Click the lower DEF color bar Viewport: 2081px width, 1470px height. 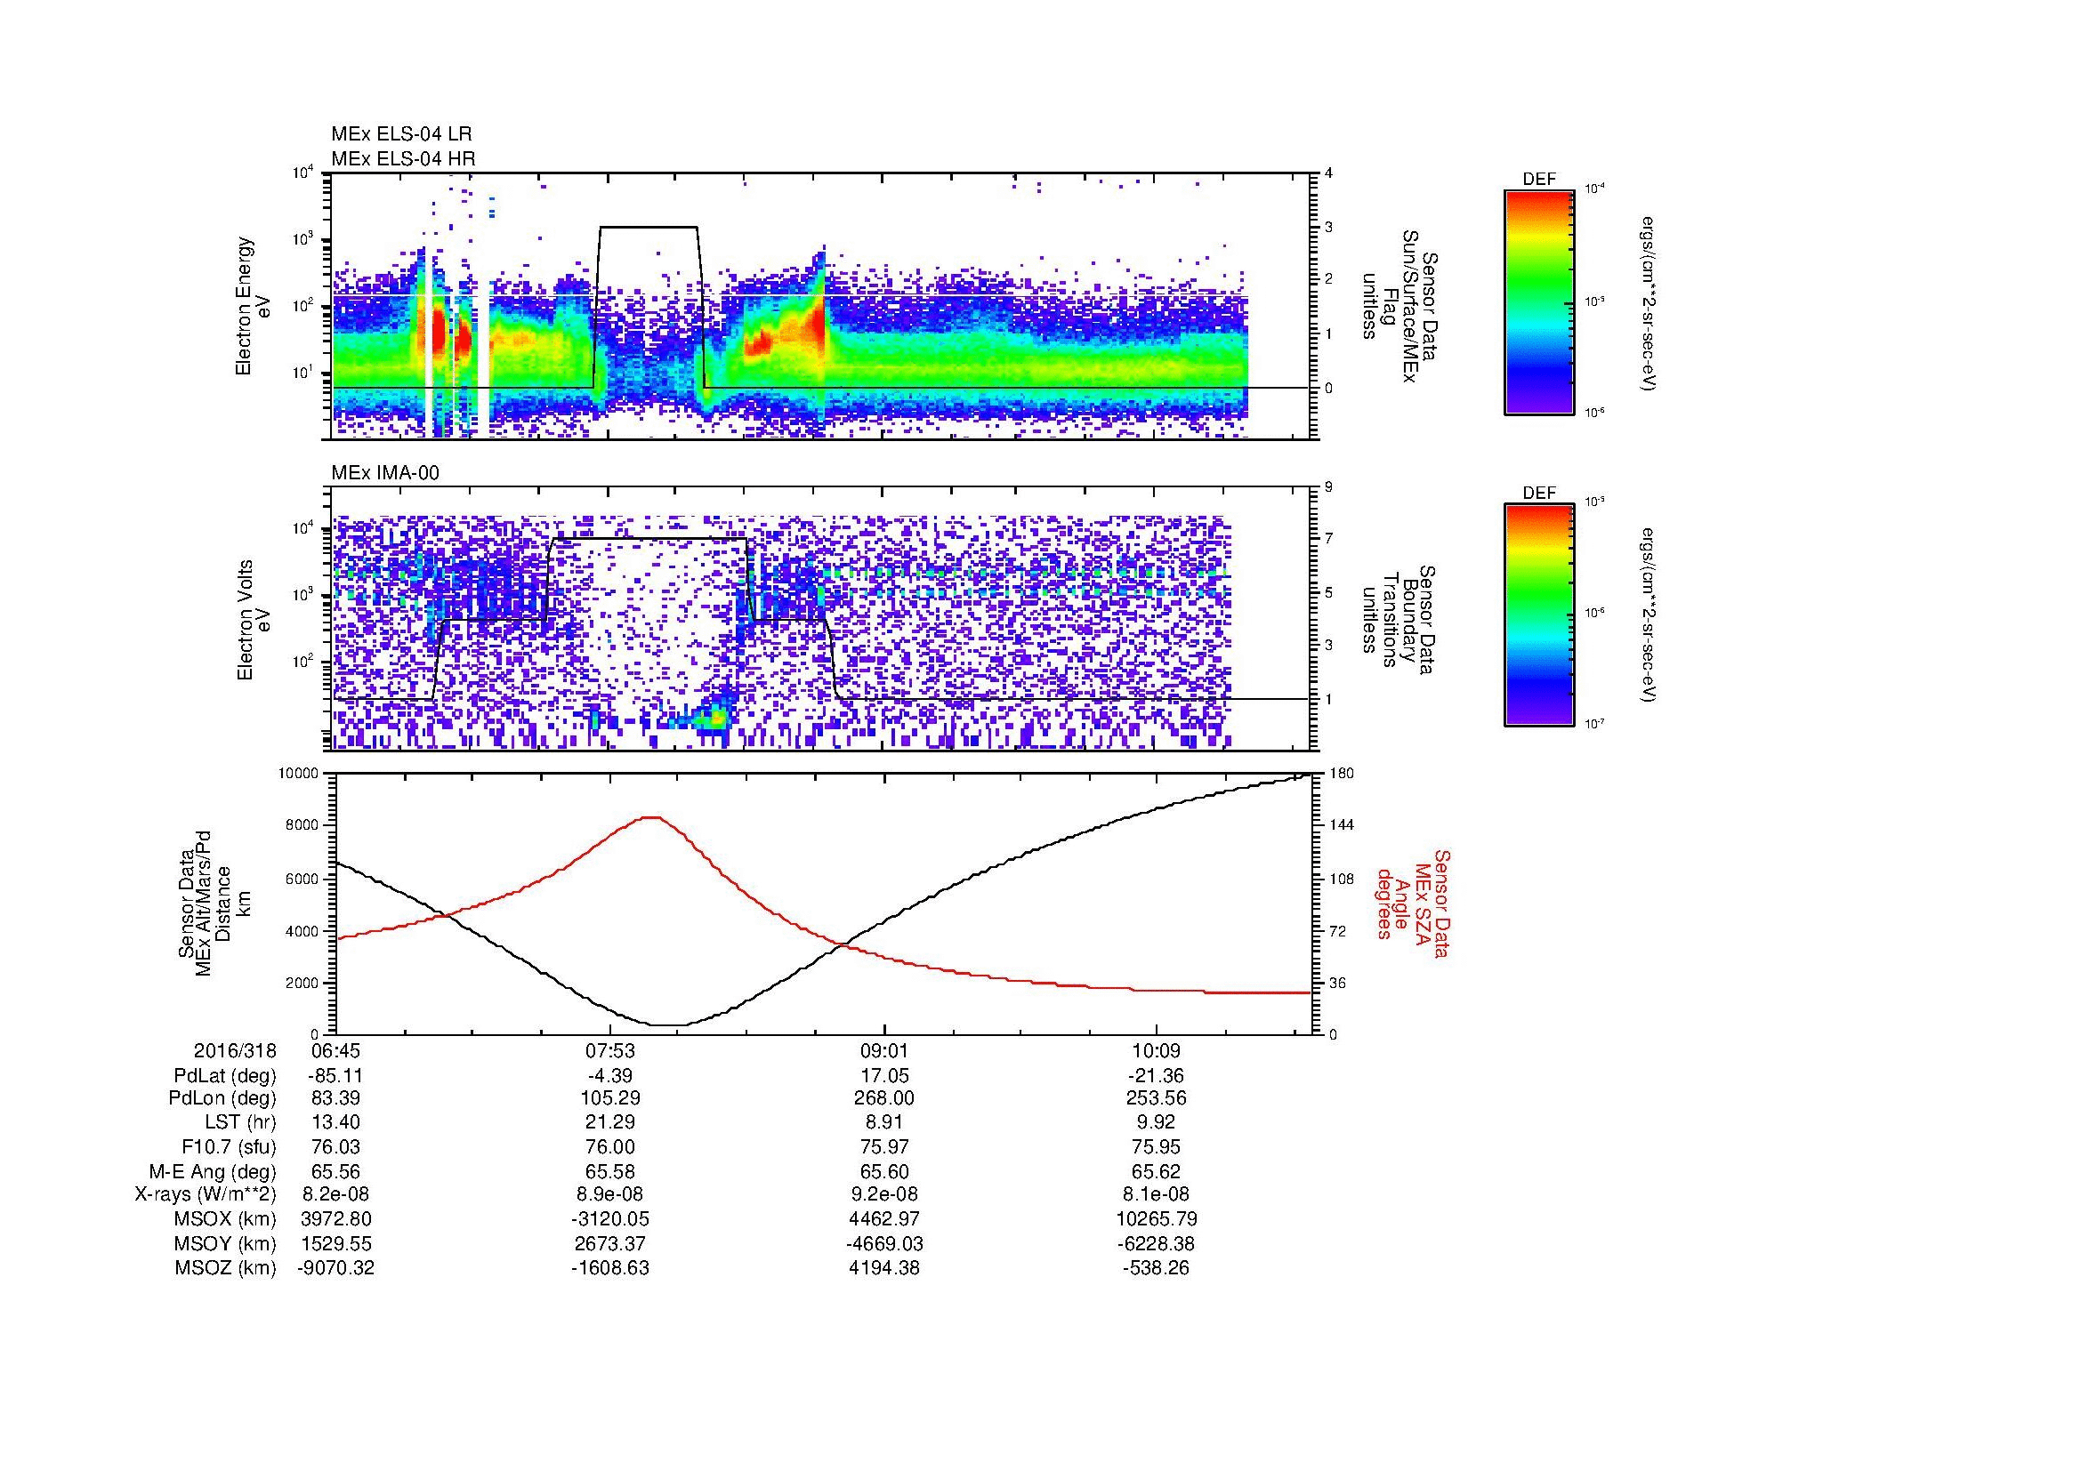point(1539,615)
